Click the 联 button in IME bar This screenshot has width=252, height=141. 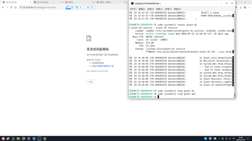[88, 8]
